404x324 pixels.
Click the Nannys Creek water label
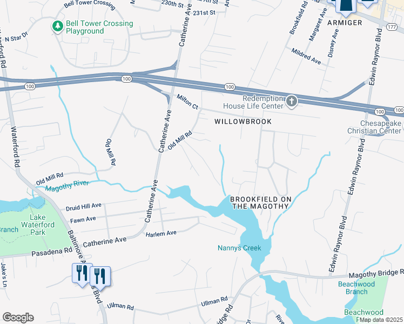[239, 248]
